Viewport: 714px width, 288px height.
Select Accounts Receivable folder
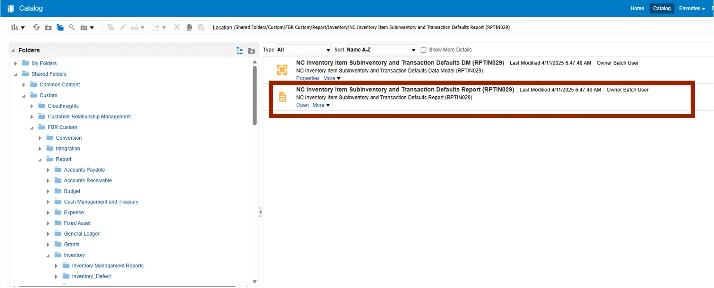coord(88,181)
